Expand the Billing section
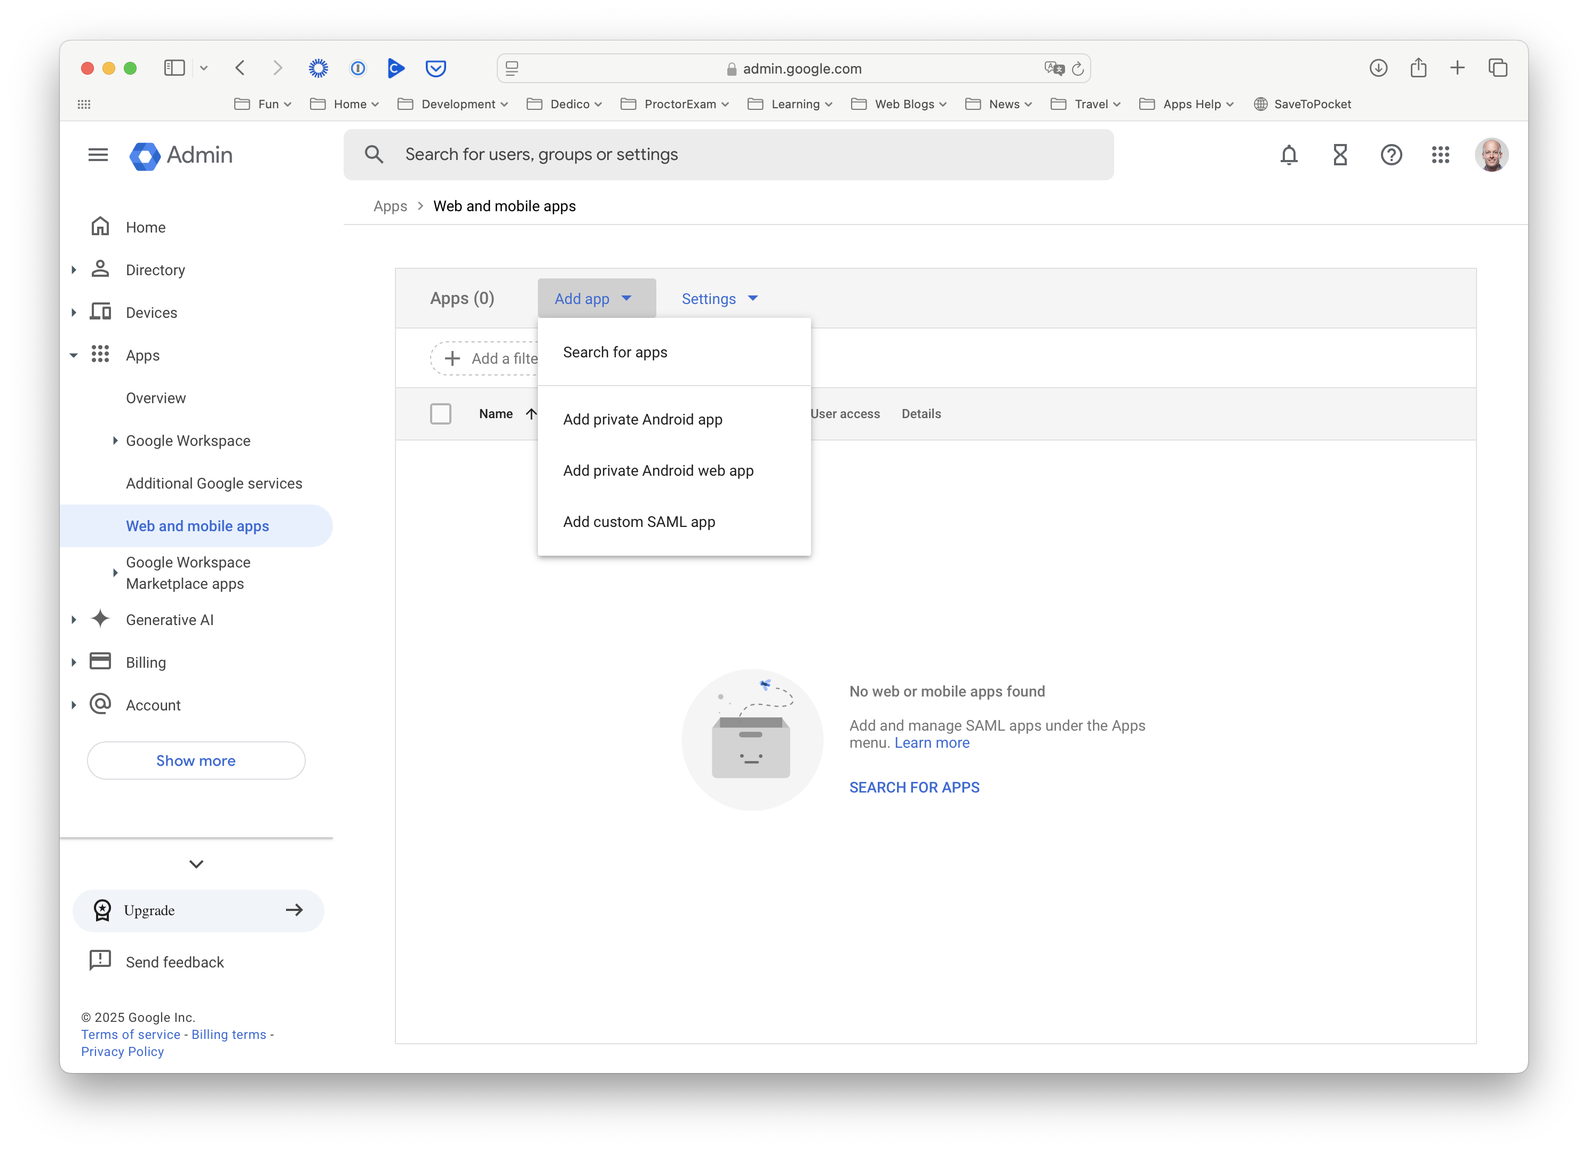This screenshot has width=1588, height=1152. pyautogui.click(x=74, y=663)
